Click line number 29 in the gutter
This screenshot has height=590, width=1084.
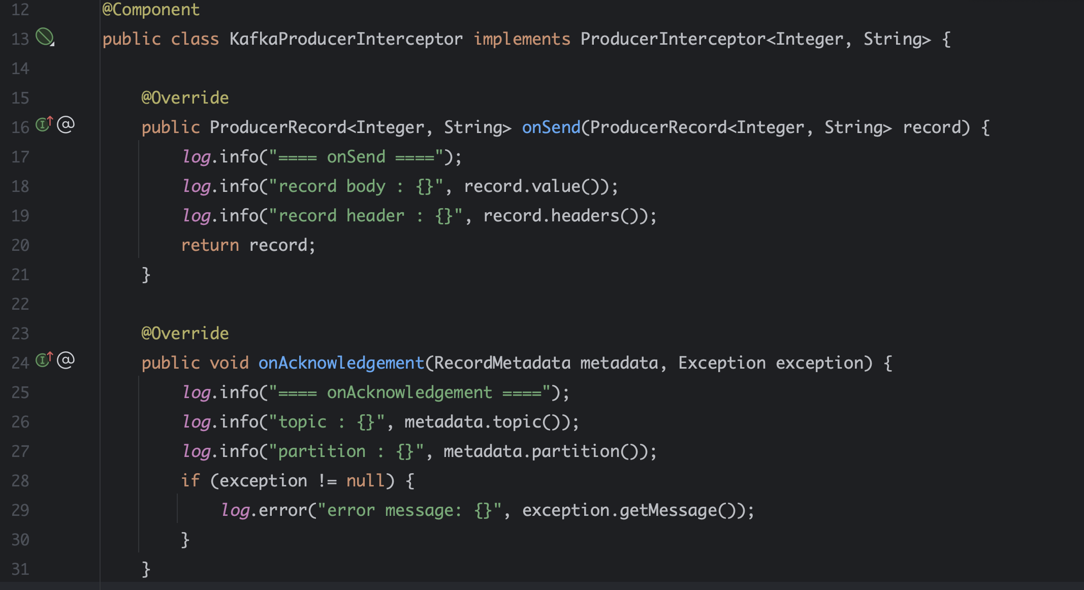click(x=20, y=510)
